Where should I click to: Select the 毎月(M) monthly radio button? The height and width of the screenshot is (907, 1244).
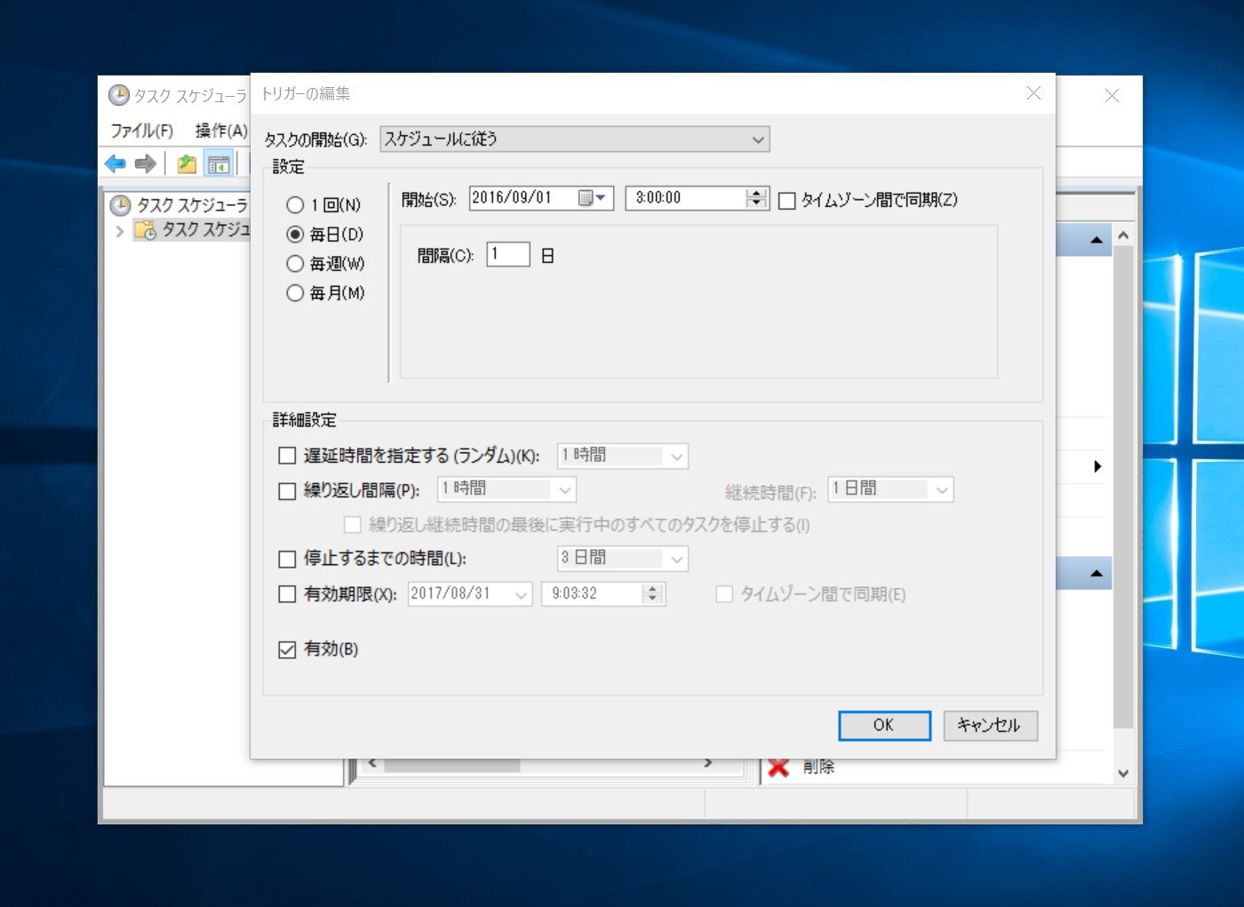click(295, 293)
